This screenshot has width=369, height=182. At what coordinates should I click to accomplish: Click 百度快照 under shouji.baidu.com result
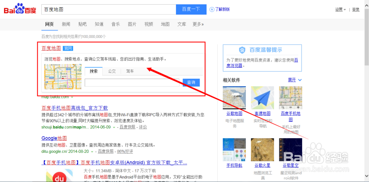[127, 127]
